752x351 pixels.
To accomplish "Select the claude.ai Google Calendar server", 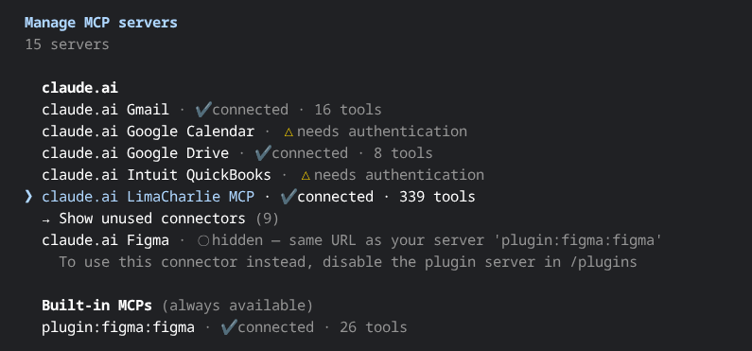I will click(x=254, y=132).
